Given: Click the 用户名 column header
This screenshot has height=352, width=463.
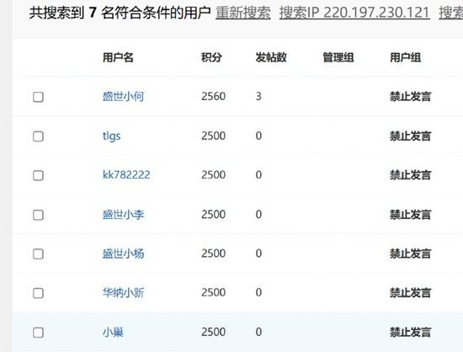Looking at the screenshot, I should click(x=118, y=57).
